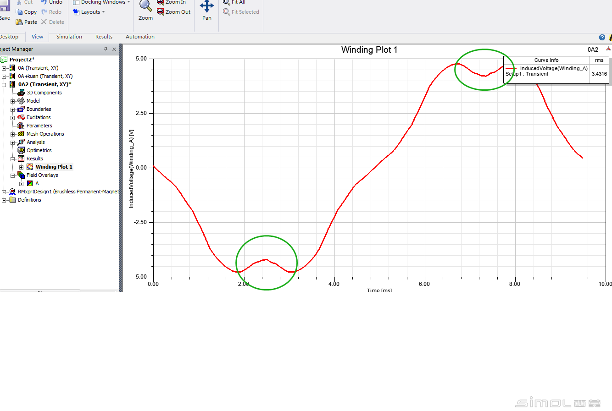Click the Curve Info legend header
The image size is (612, 411).
coord(546,60)
